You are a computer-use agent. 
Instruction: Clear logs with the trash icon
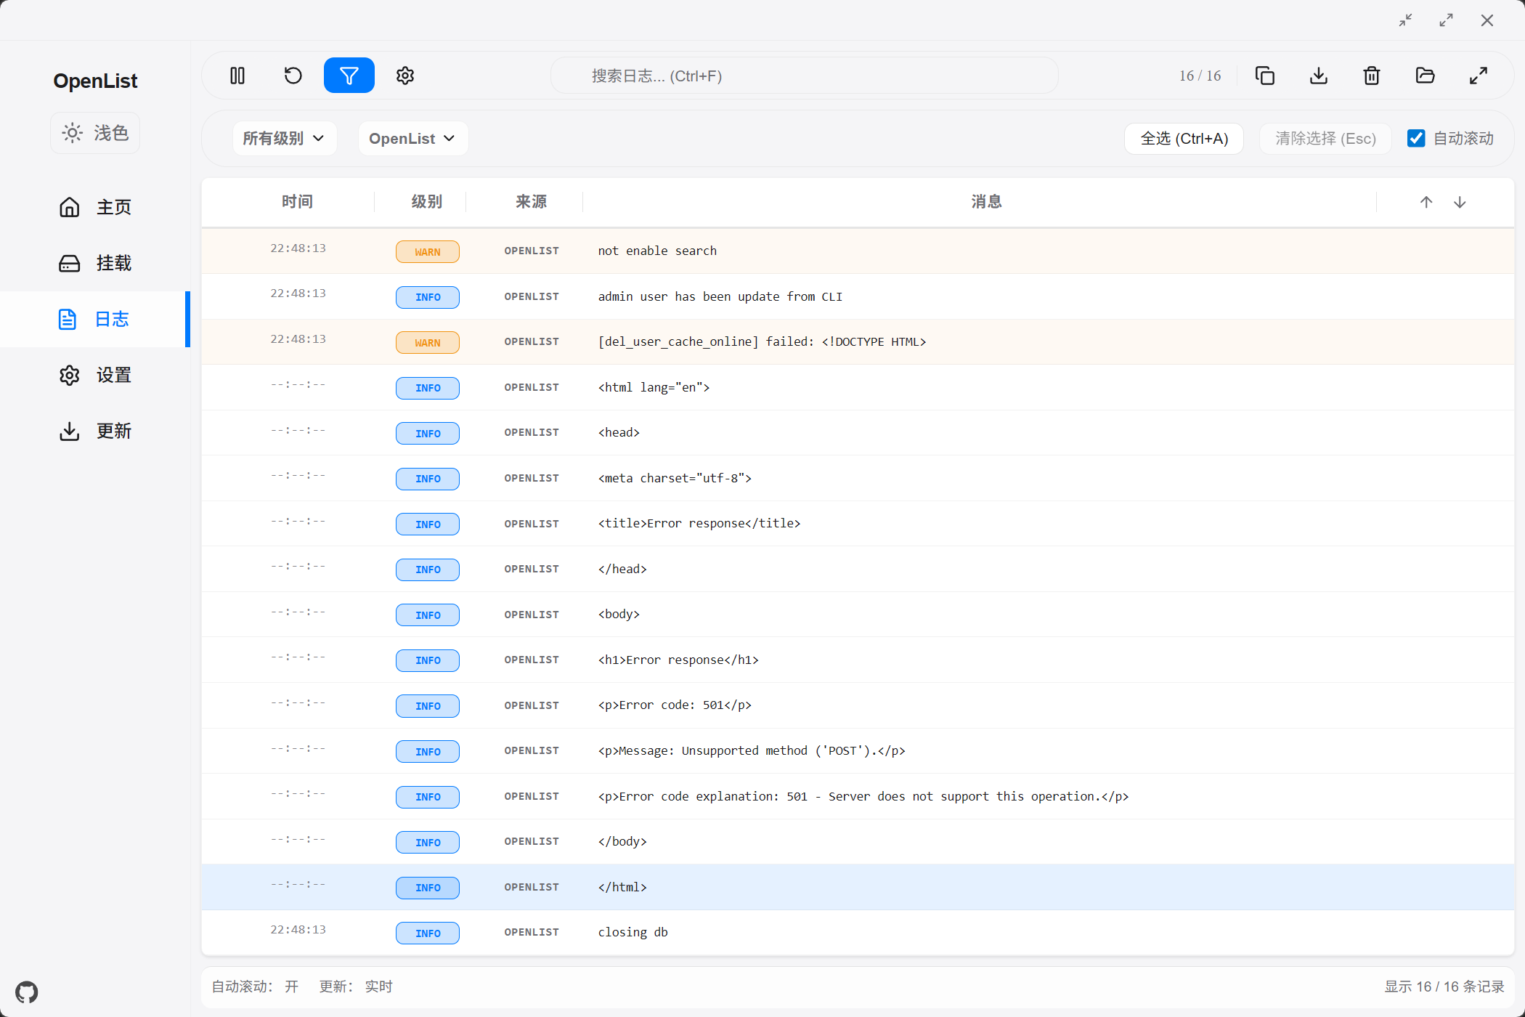(1371, 76)
